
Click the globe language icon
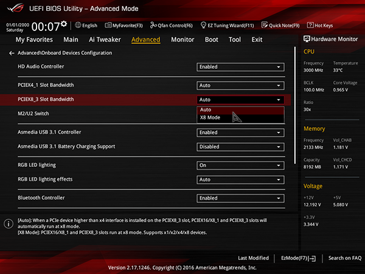click(x=78, y=25)
